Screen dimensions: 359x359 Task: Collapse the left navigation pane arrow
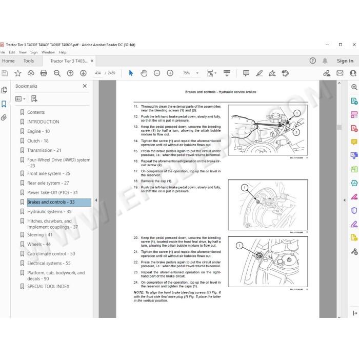(96, 200)
